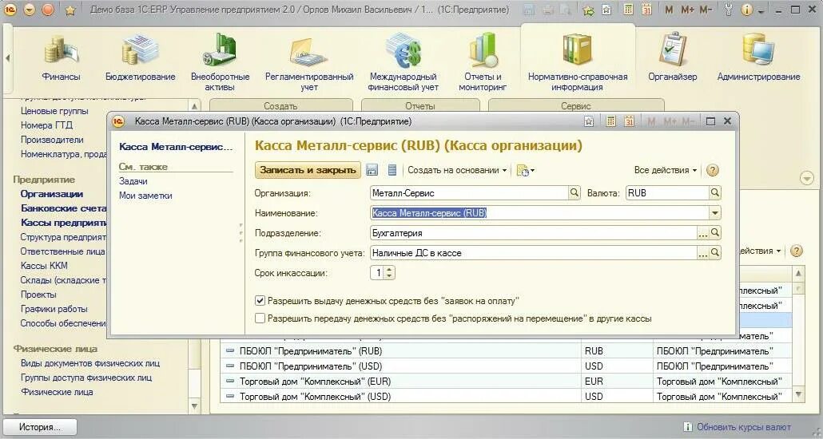The image size is (823, 439).
Task: Open calculator icon in Касса window title
Action: (610, 121)
